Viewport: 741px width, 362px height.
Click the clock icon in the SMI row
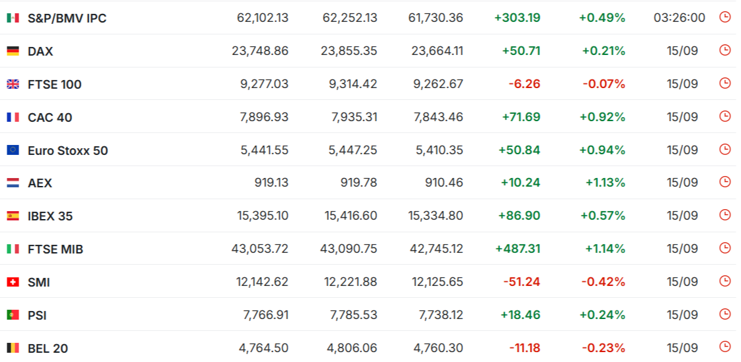tap(724, 281)
